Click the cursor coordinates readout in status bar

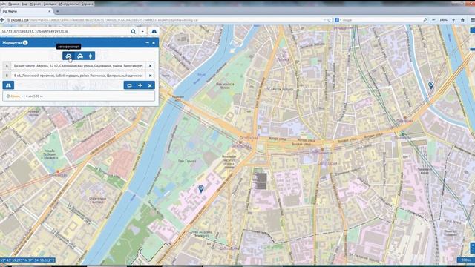[x=28, y=260]
